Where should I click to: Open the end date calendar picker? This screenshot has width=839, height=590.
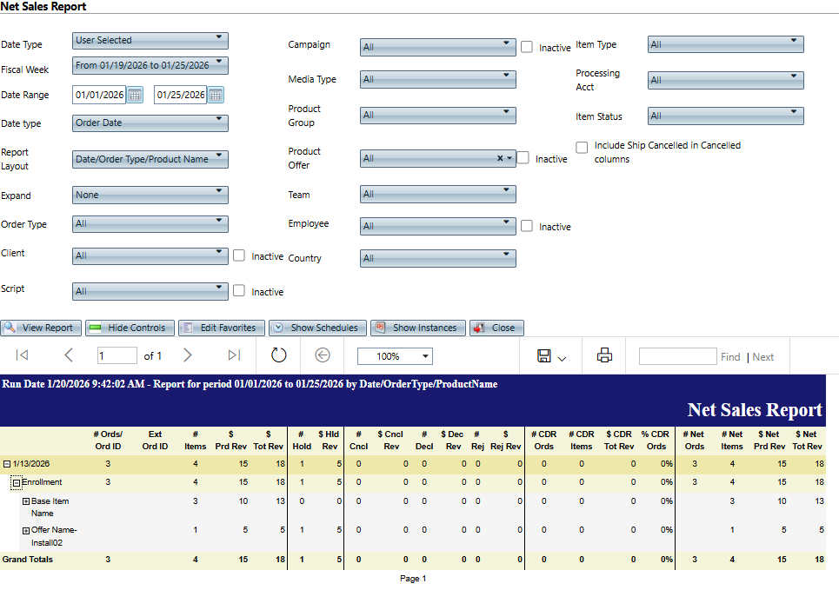[216, 95]
